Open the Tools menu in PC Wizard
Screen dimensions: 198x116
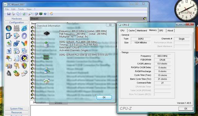tap(21, 9)
